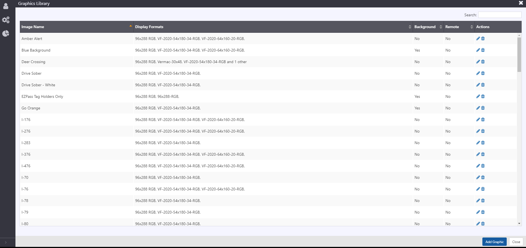Click the table's vertical scrollbar thumb
Image resolution: width=526 pixels, height=248 pixels.
pyautogui.click(x=519, y=55)
